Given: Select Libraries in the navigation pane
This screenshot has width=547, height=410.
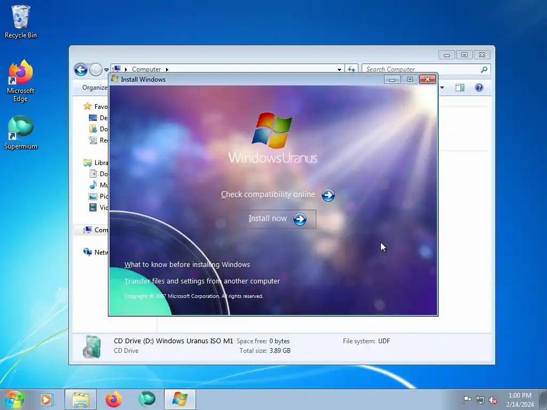Looking at the screenshot, I should point(96,163).
